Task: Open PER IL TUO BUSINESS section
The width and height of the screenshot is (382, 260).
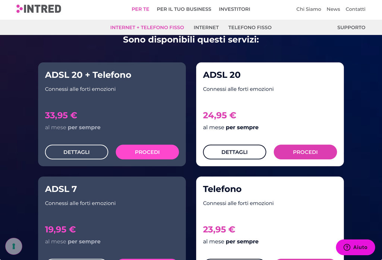Action: [184, 9]
